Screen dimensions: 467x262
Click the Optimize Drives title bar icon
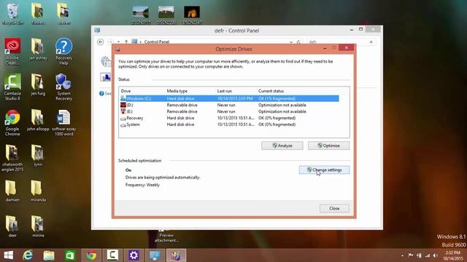[118, 49]
